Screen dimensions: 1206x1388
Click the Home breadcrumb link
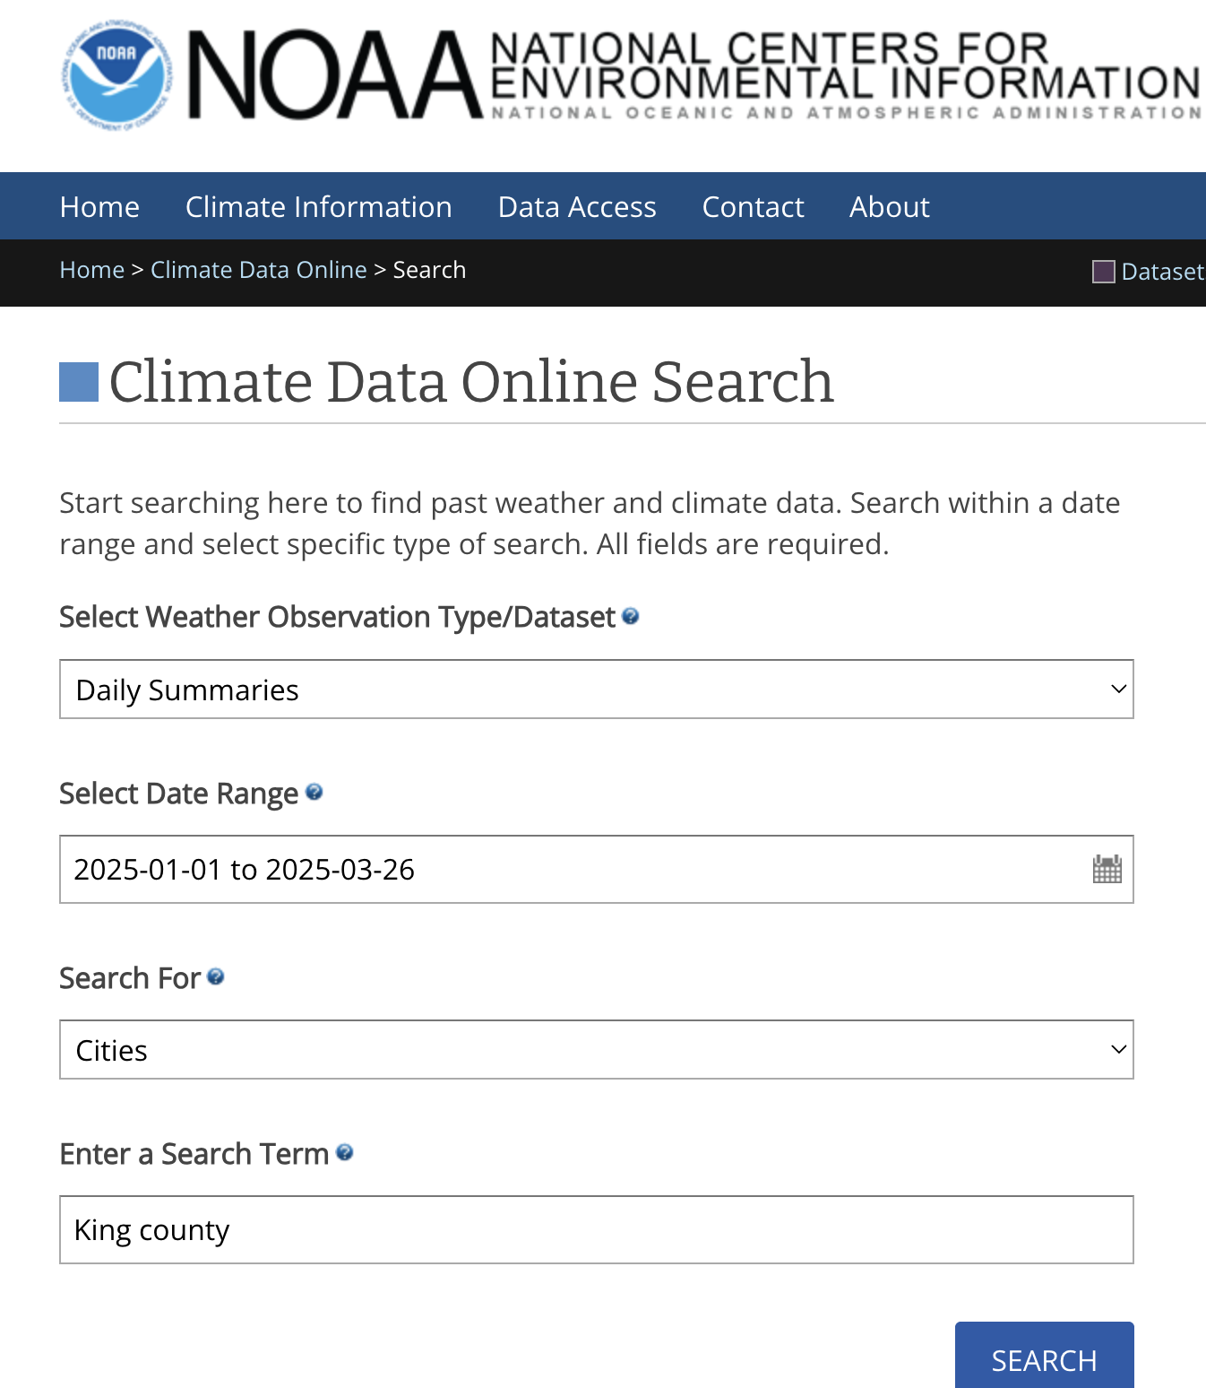(x=91, y=270)
